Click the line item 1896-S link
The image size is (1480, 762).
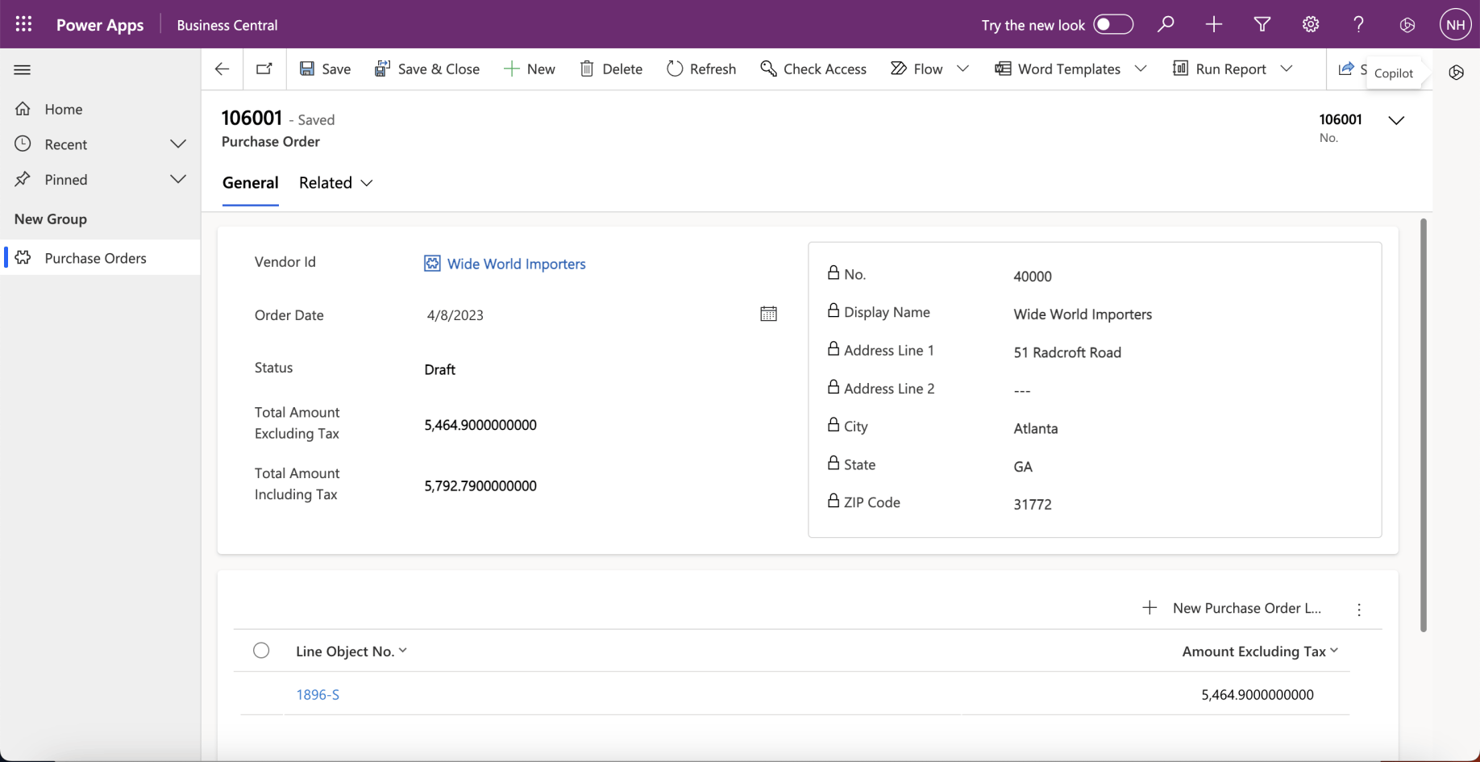coord(318,694)
